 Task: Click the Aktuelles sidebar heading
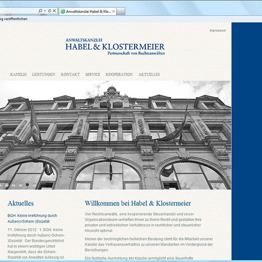[21, 203]
